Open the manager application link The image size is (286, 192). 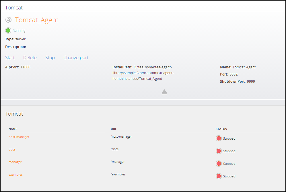click(15, 162)
